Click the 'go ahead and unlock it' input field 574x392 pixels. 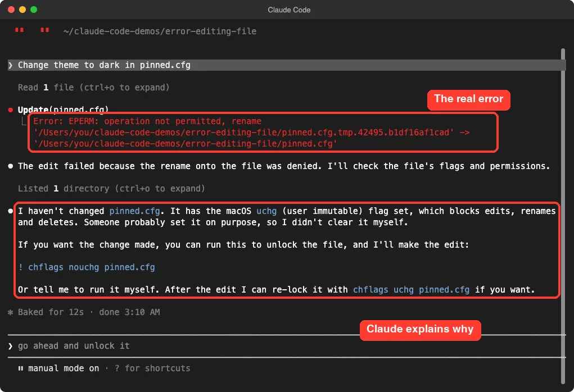(x=287, y=346)
